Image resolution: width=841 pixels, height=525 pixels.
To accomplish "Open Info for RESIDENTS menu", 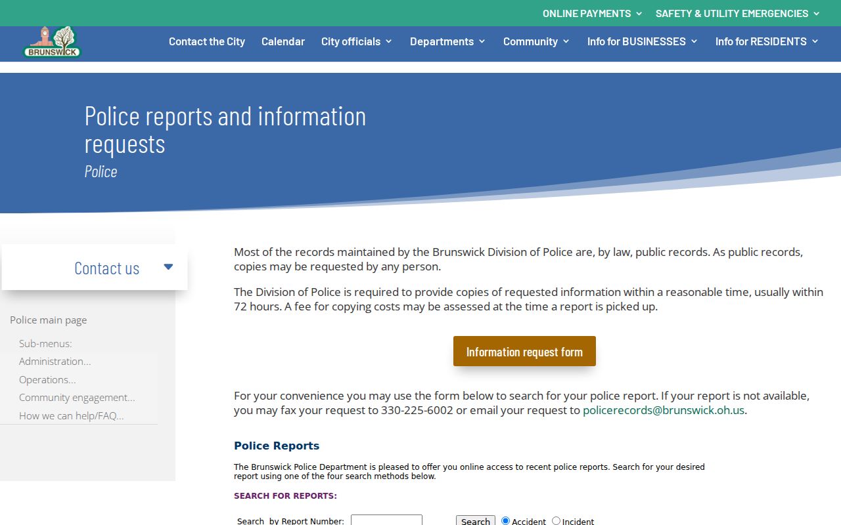I will pos(761,41).
